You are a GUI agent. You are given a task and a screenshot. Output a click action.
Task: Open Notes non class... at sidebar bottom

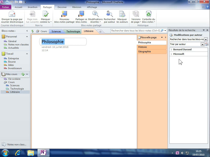click(14, 144)
